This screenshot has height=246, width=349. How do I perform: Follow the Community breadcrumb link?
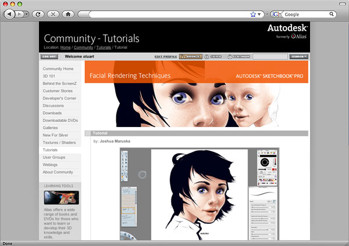tap(83, 47)
